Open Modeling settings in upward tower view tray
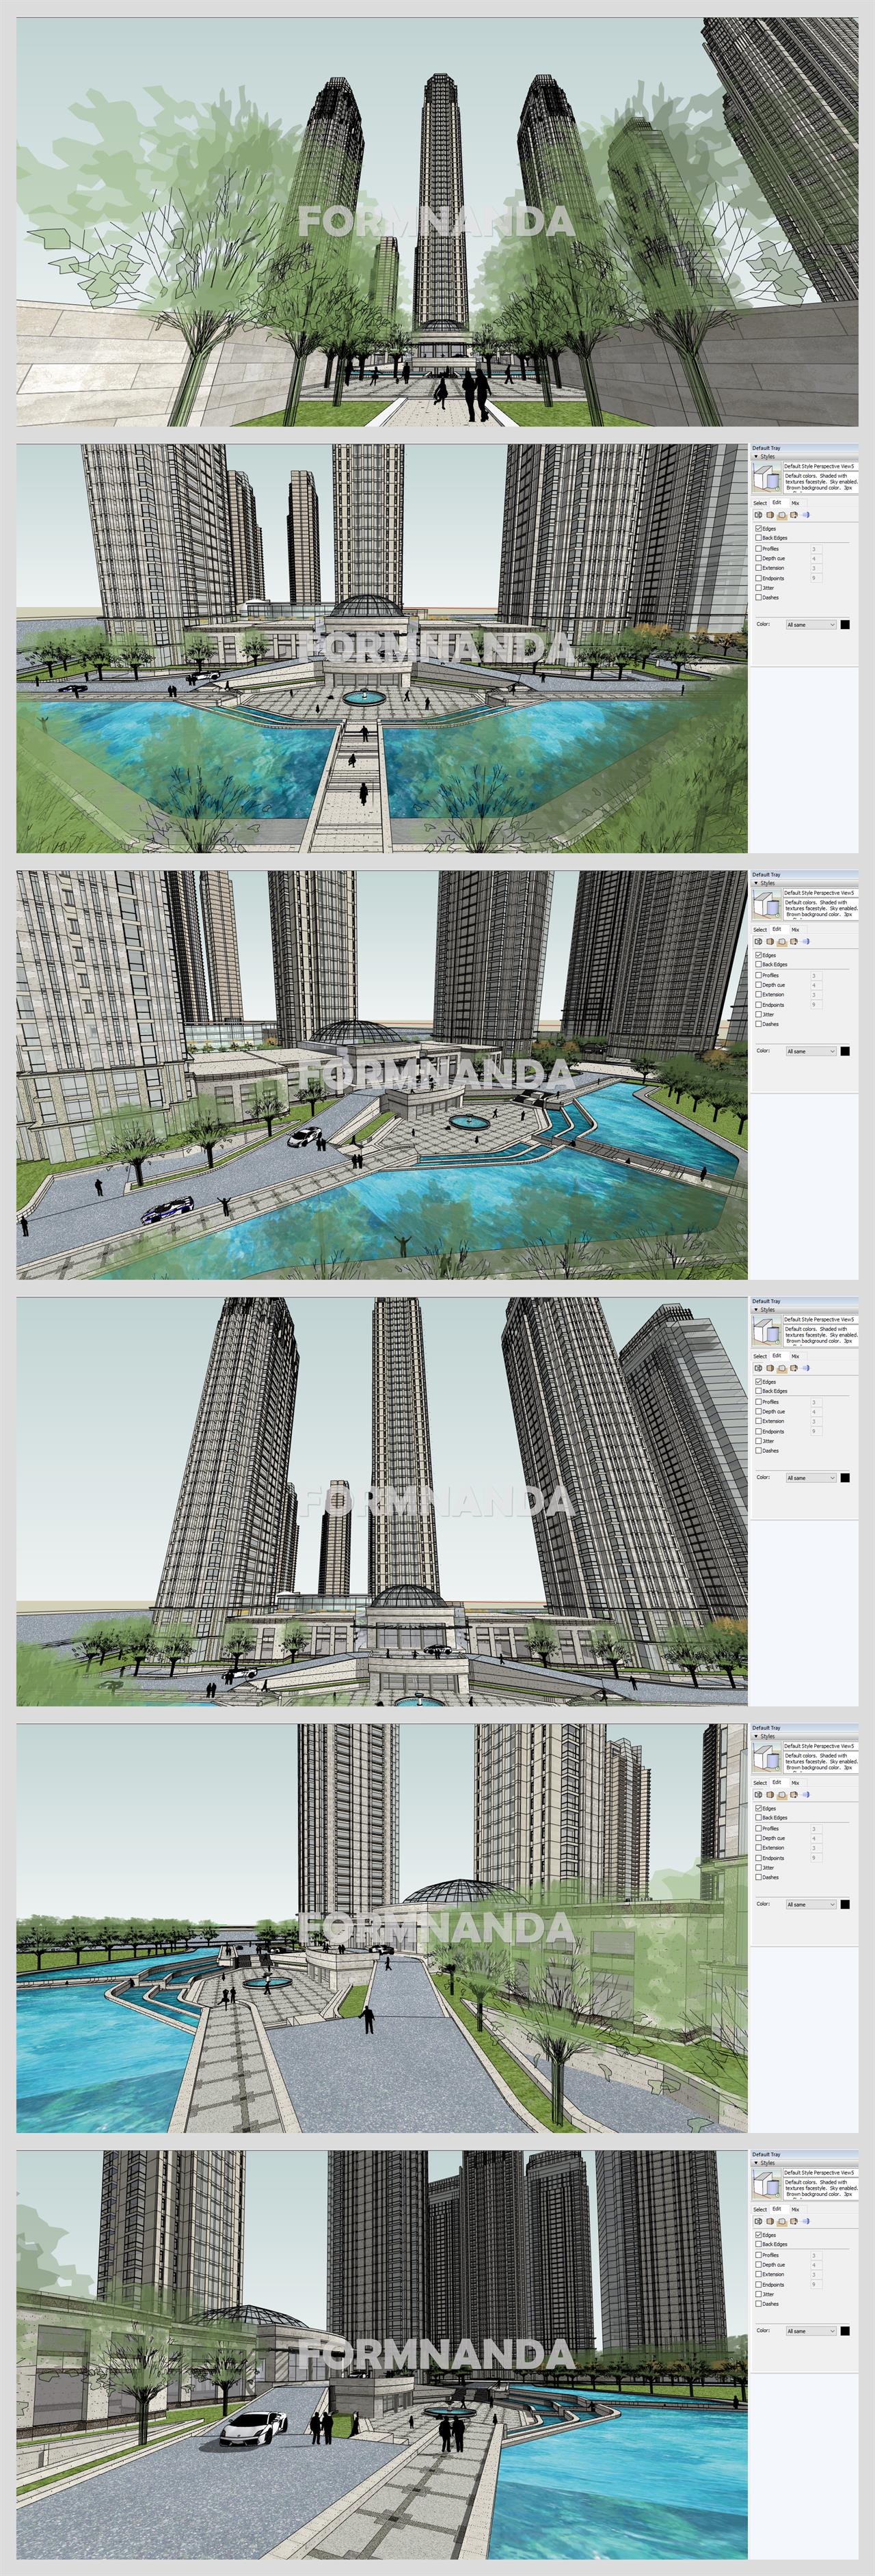This screenshot has height=2576, width=875. 806,1368
